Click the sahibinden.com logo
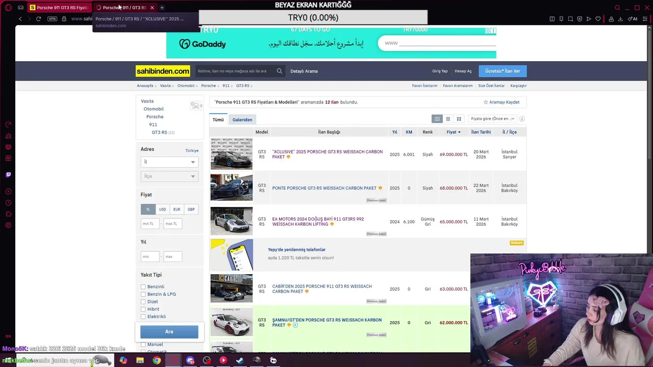Screen dimensions: 653x367 [x=163, y=71]
